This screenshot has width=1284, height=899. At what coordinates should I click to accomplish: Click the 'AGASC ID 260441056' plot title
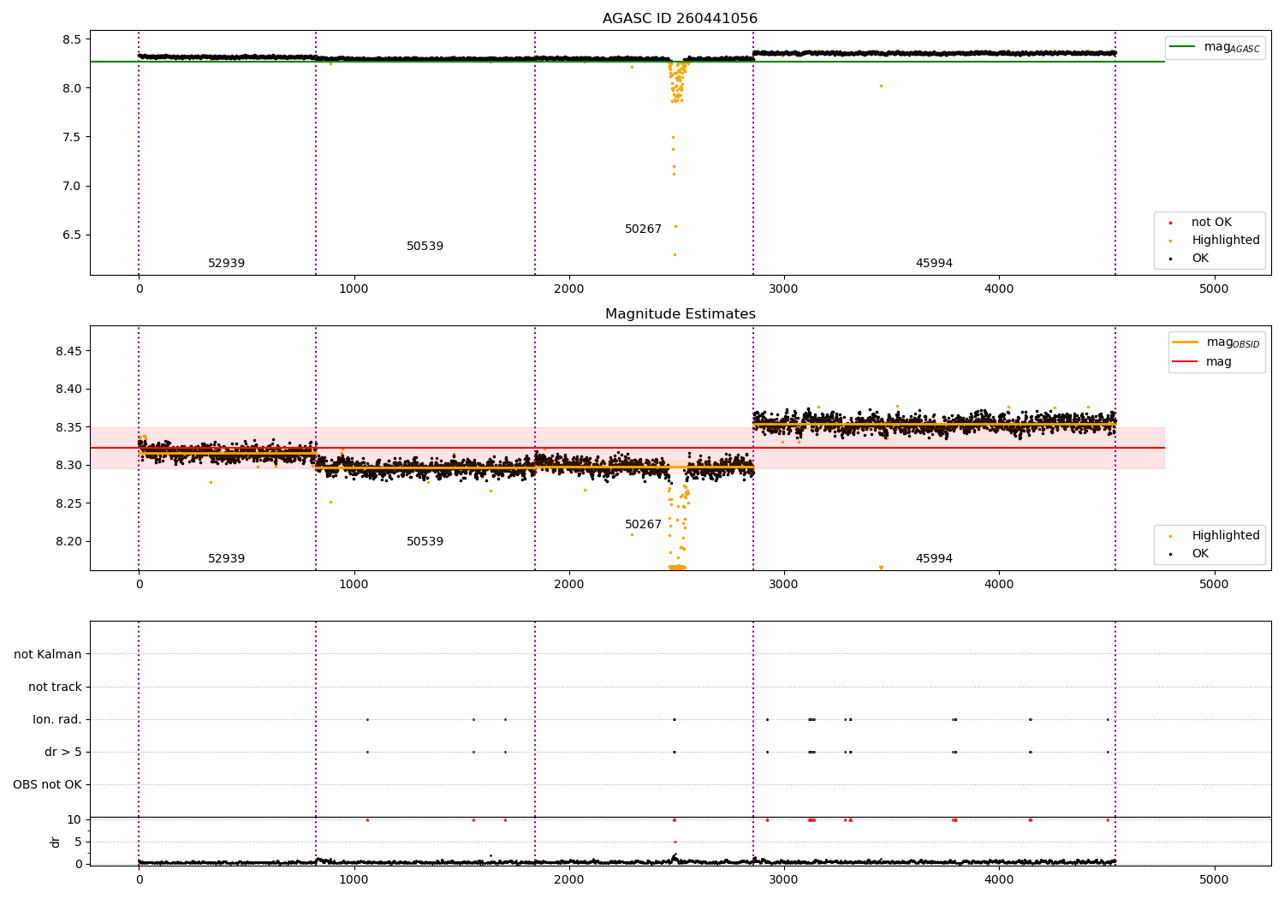[x=680, y=19]
